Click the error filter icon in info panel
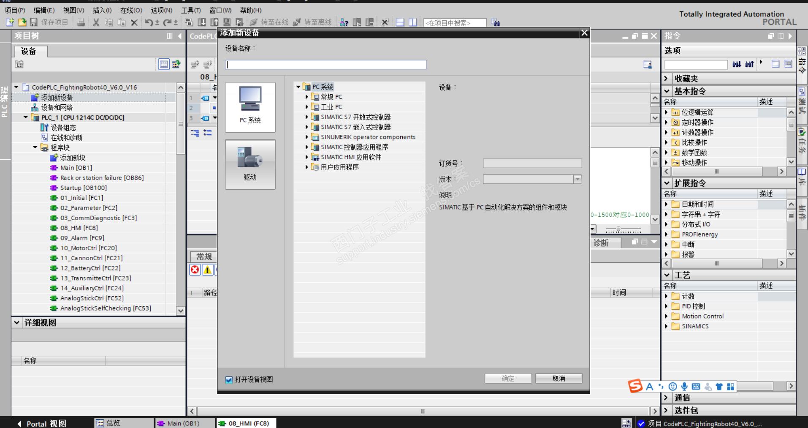808x428 pixels. (x=195, y=270)
